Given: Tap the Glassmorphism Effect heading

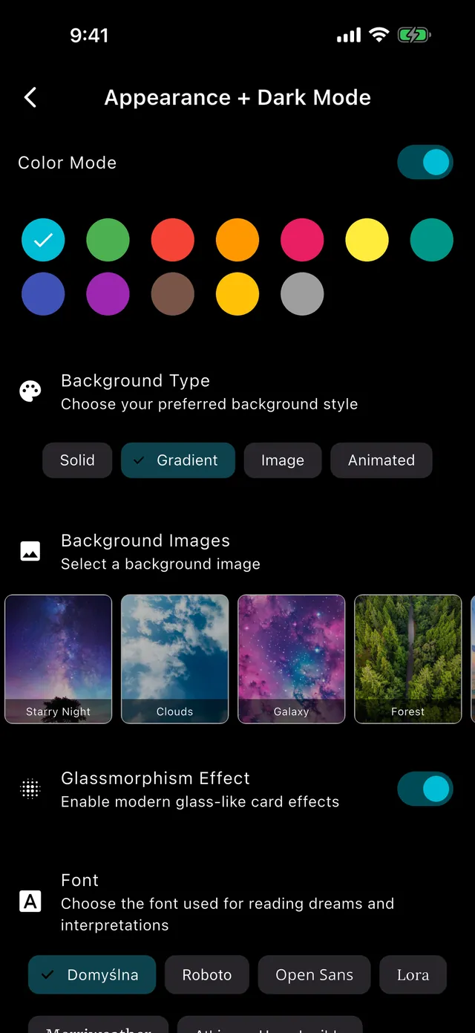Looking at the screenshot, I should [x=155, y=778].
